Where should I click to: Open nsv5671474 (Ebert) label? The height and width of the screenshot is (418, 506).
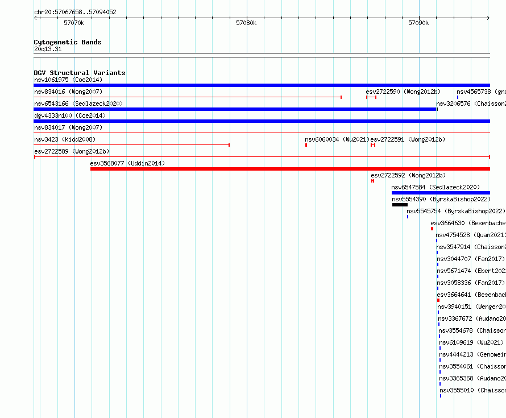(x=471, y=271)
